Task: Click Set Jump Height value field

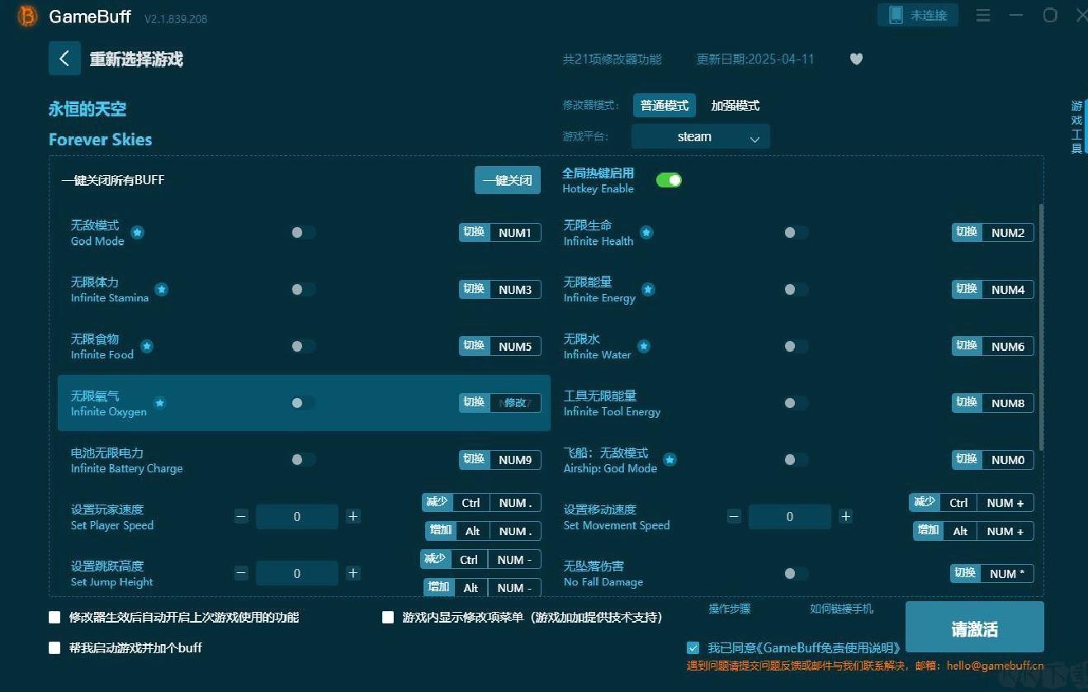Action: point(297,573)
